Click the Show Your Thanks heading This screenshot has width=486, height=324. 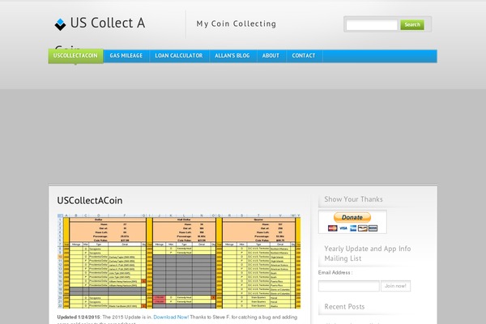(353, 199)
